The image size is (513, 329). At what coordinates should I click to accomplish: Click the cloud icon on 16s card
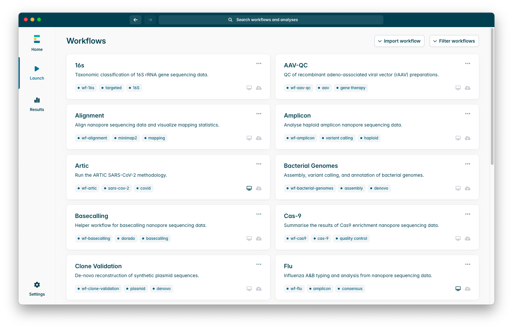click(259, 88)
